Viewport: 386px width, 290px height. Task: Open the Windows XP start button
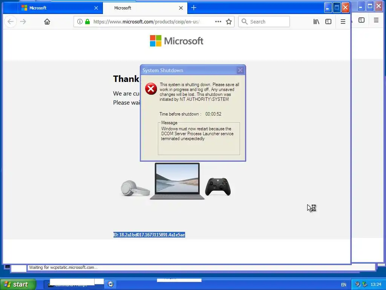click(18, 284)
